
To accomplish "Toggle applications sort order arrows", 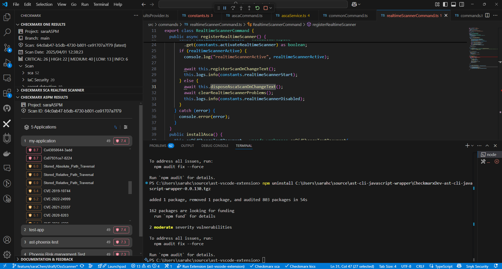I will coord(116,127).
